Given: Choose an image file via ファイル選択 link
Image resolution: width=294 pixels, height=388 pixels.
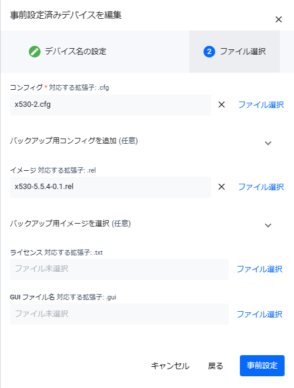Looking at the screenshot, I should (261, 187).
